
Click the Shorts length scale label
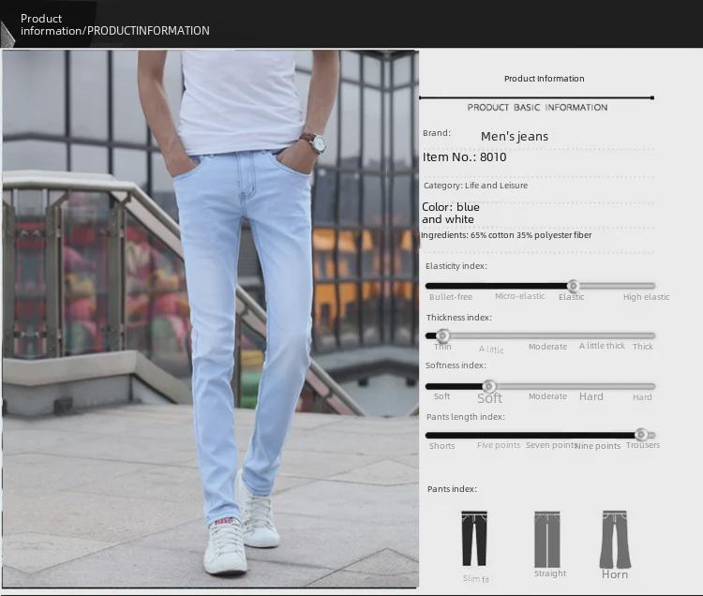(x=441, y=446)
